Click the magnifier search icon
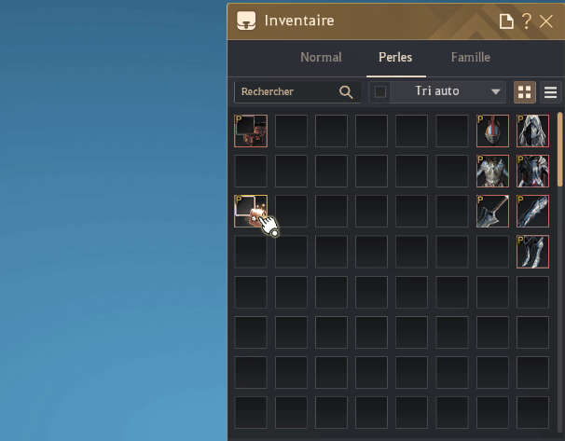565x441 pixels. pyautogui.click(x=346, y=92)
